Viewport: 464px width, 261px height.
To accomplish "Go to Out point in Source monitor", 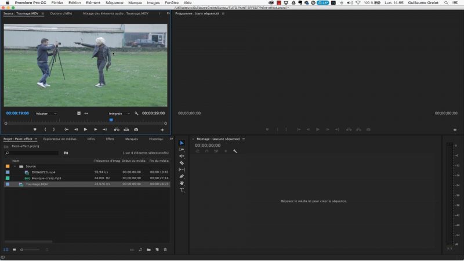I will coord(105,129).
